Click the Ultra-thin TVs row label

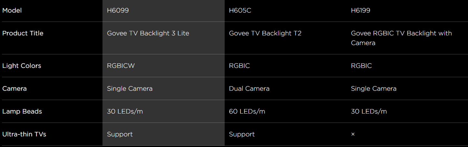coord(24,134)
